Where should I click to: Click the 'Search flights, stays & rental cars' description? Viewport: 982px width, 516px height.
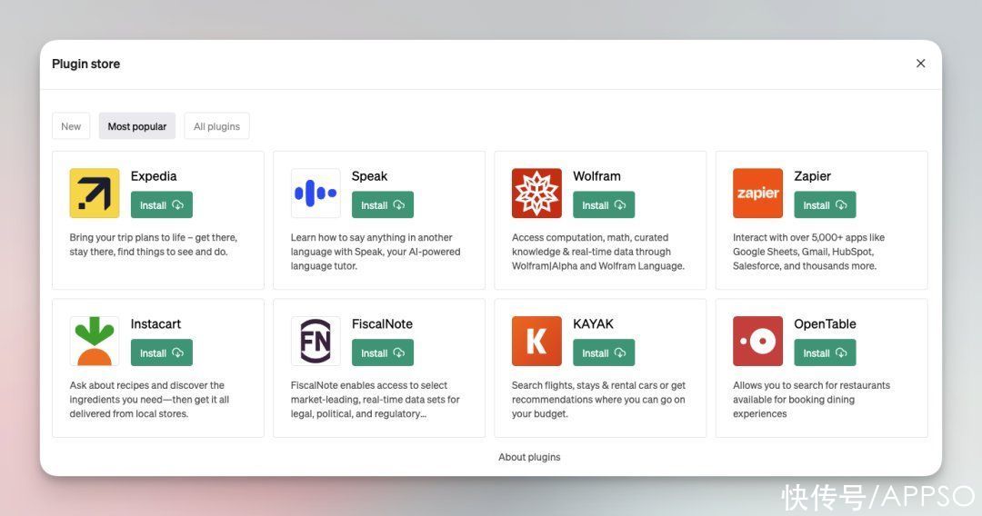[x=598, y=399]
